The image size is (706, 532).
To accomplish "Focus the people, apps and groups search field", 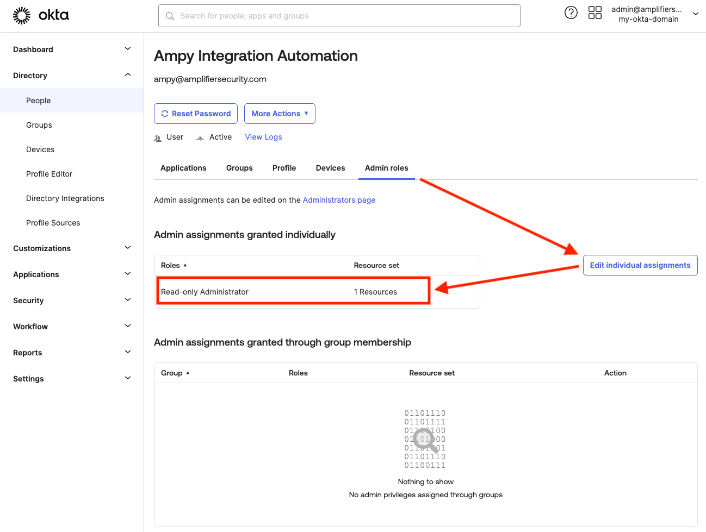I will 339,16.
